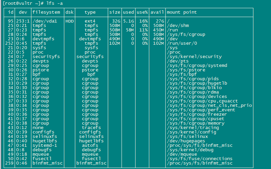Click the 'filesystem' column header
Screen dimensions: 271x169
[46, 12]
